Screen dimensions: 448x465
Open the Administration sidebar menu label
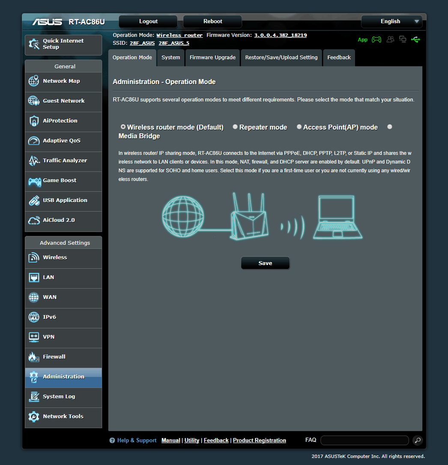pyautogui.click(x=64, y=377)
